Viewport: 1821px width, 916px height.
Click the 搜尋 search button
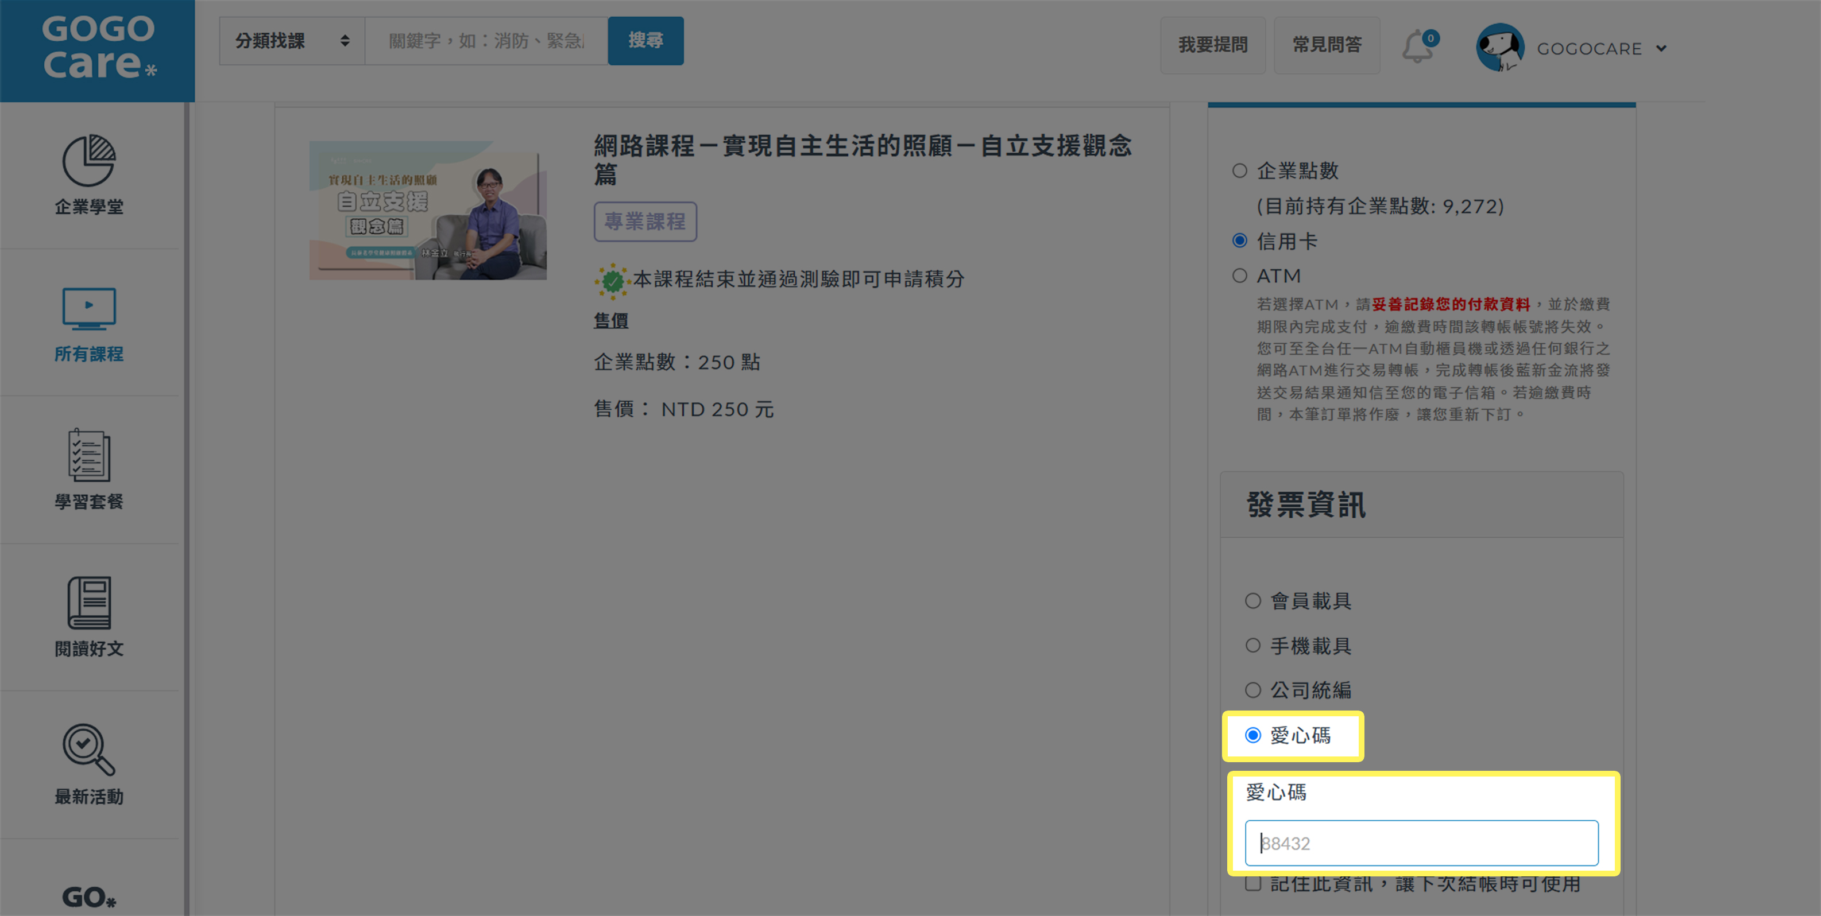646,41
